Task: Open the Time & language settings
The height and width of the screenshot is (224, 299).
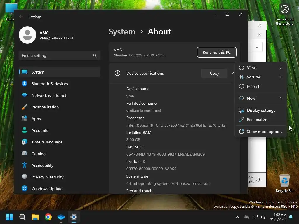Action: click(x=60, y=142)
